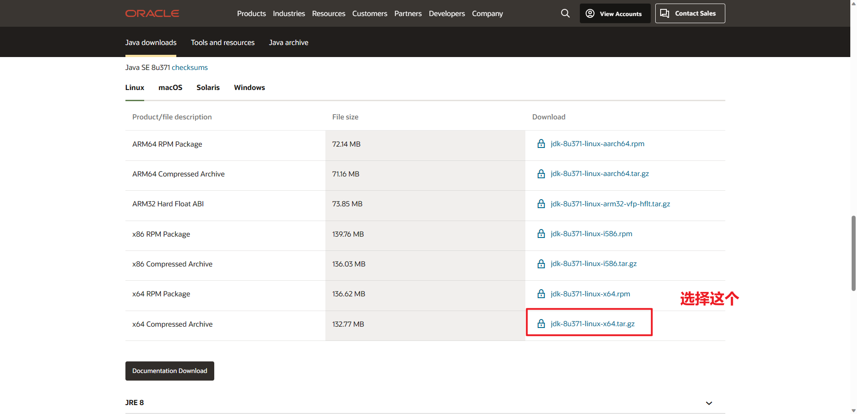Click the scrollbar down arrow
This screenshot has width=857, height=414.
tap(853, 410)
